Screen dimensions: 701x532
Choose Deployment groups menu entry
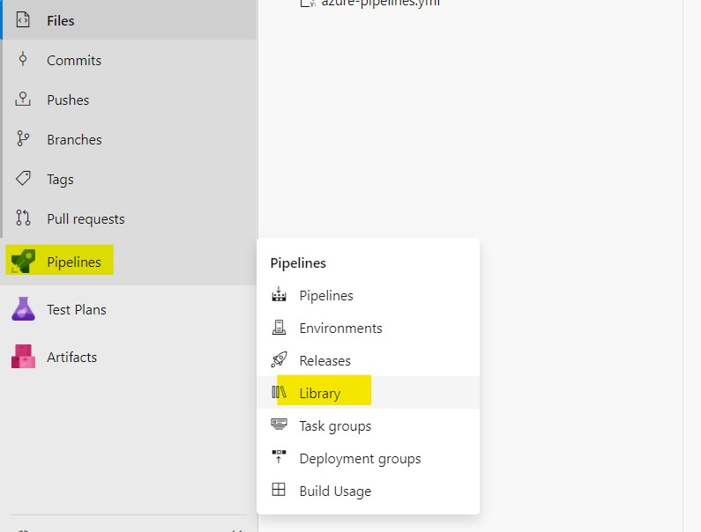[x=360, y=459]
